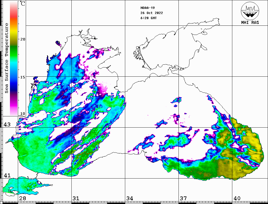Image resolution: width=268 pixels, height=204 pixels.
Task: Click the MHI RAS logo emblem
Action: pyautogui.click(x=250, y=11)
